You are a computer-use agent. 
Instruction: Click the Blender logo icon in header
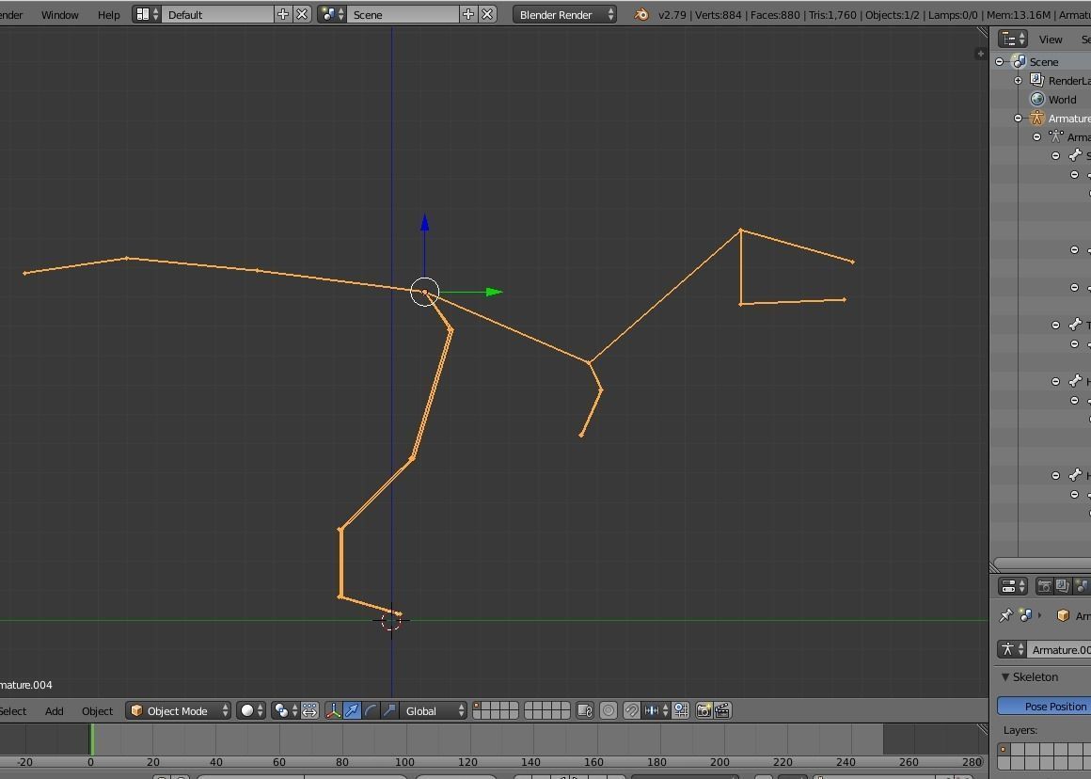point(641,15)
